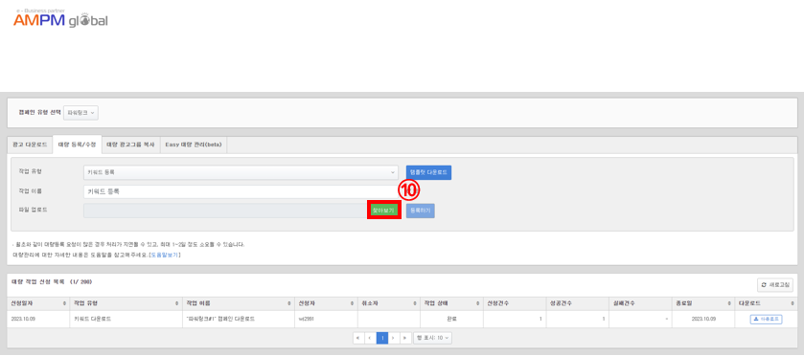Click the 새로고침 refresh button
The width and height of the screenshot is (804, 356).
[x=775, y=285]
